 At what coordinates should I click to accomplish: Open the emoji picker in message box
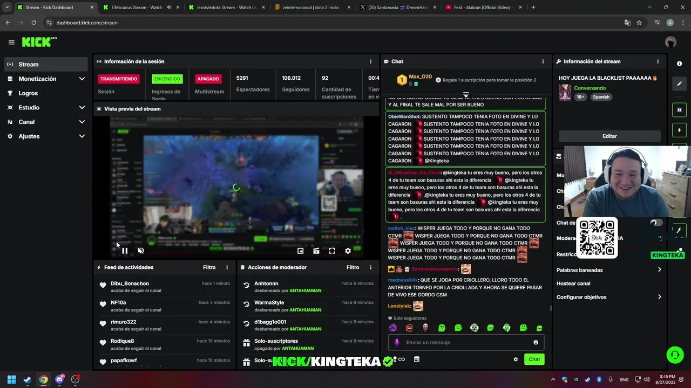536,342
